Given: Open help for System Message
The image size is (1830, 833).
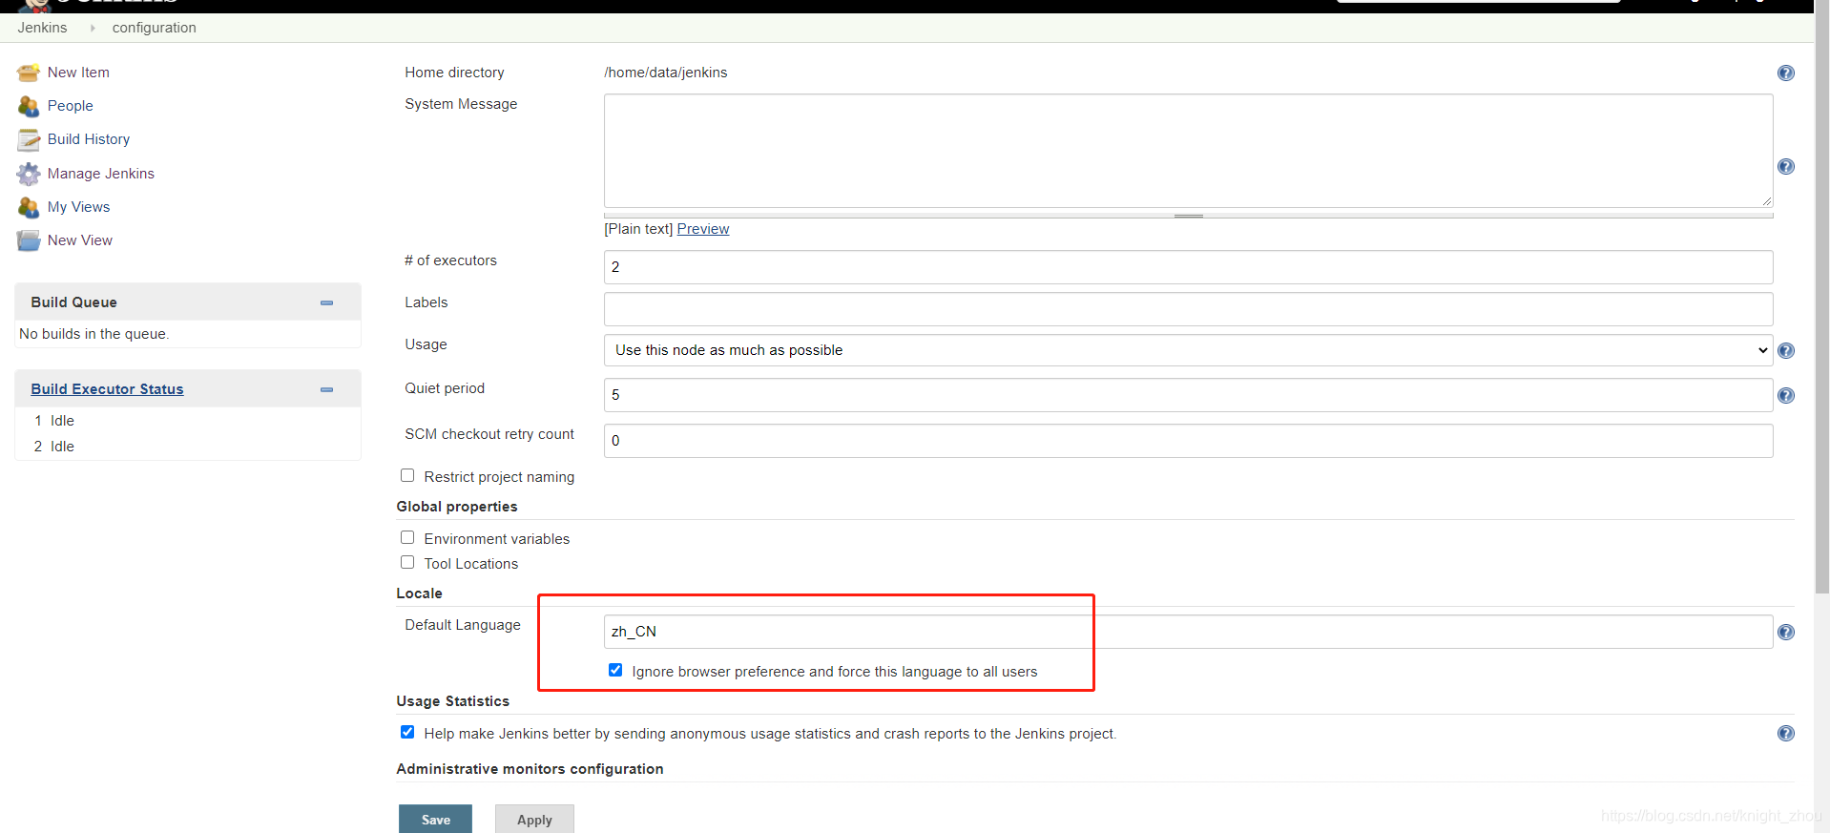Looking at the screenshot, I should [1786, 167].
